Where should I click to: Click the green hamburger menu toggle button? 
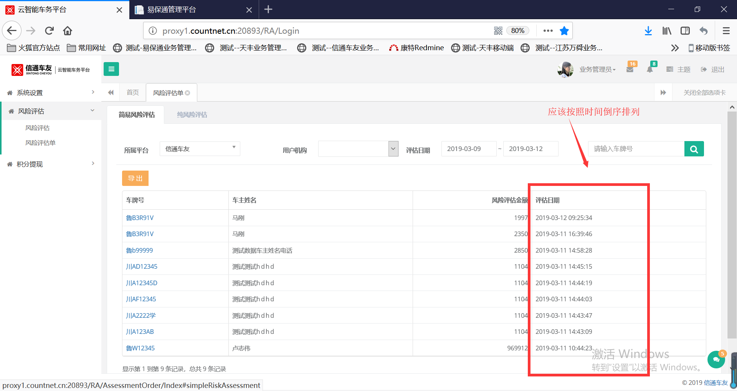tap(111, 69)
